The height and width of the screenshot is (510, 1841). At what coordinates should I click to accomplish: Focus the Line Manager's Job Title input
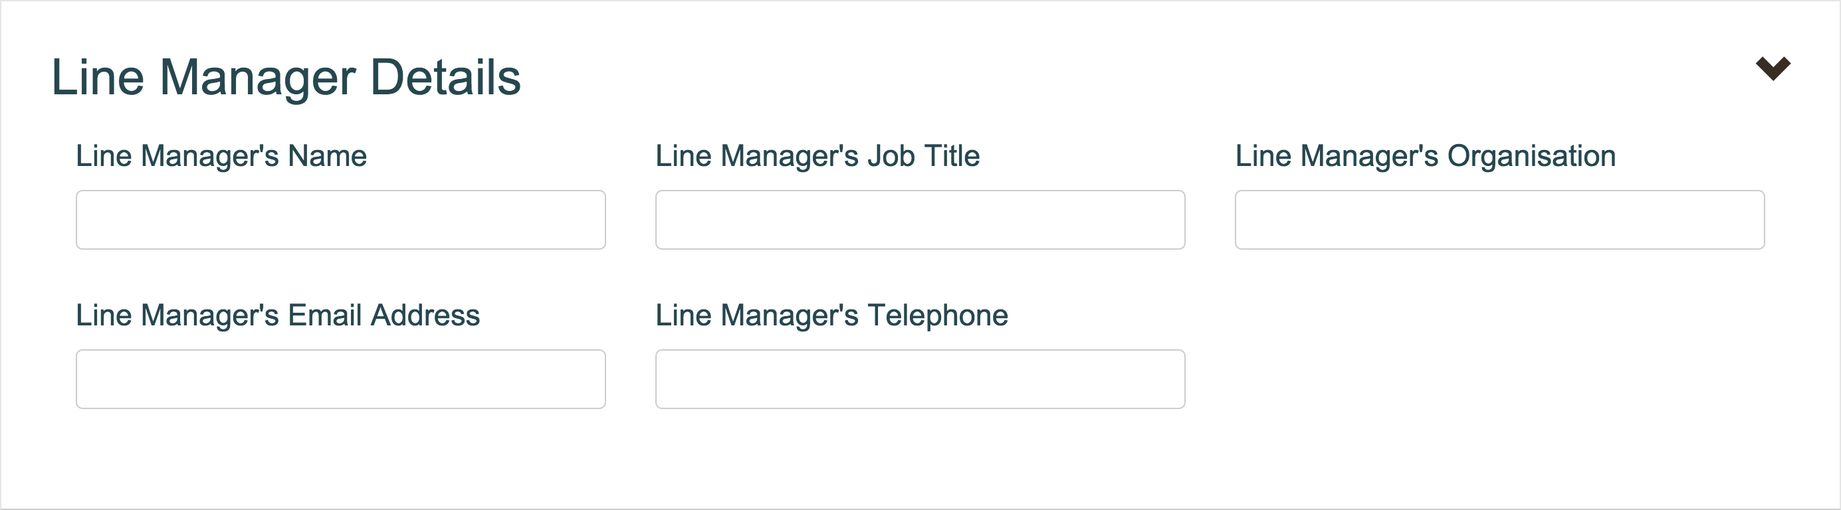point(920,219)
